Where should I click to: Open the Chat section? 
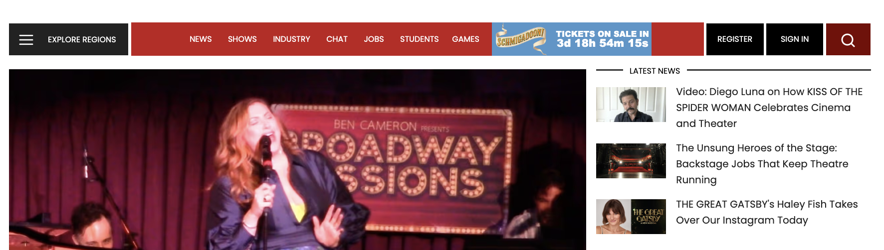click(x=337, y=39)
